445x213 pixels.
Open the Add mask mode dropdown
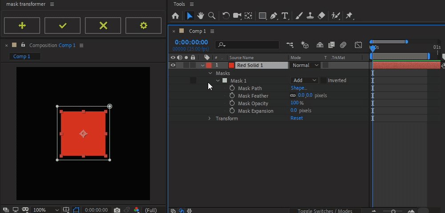point(304,80)
